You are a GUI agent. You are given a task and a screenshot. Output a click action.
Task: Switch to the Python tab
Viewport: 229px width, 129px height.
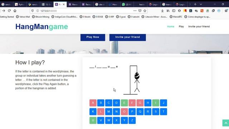tap(20, 4)
